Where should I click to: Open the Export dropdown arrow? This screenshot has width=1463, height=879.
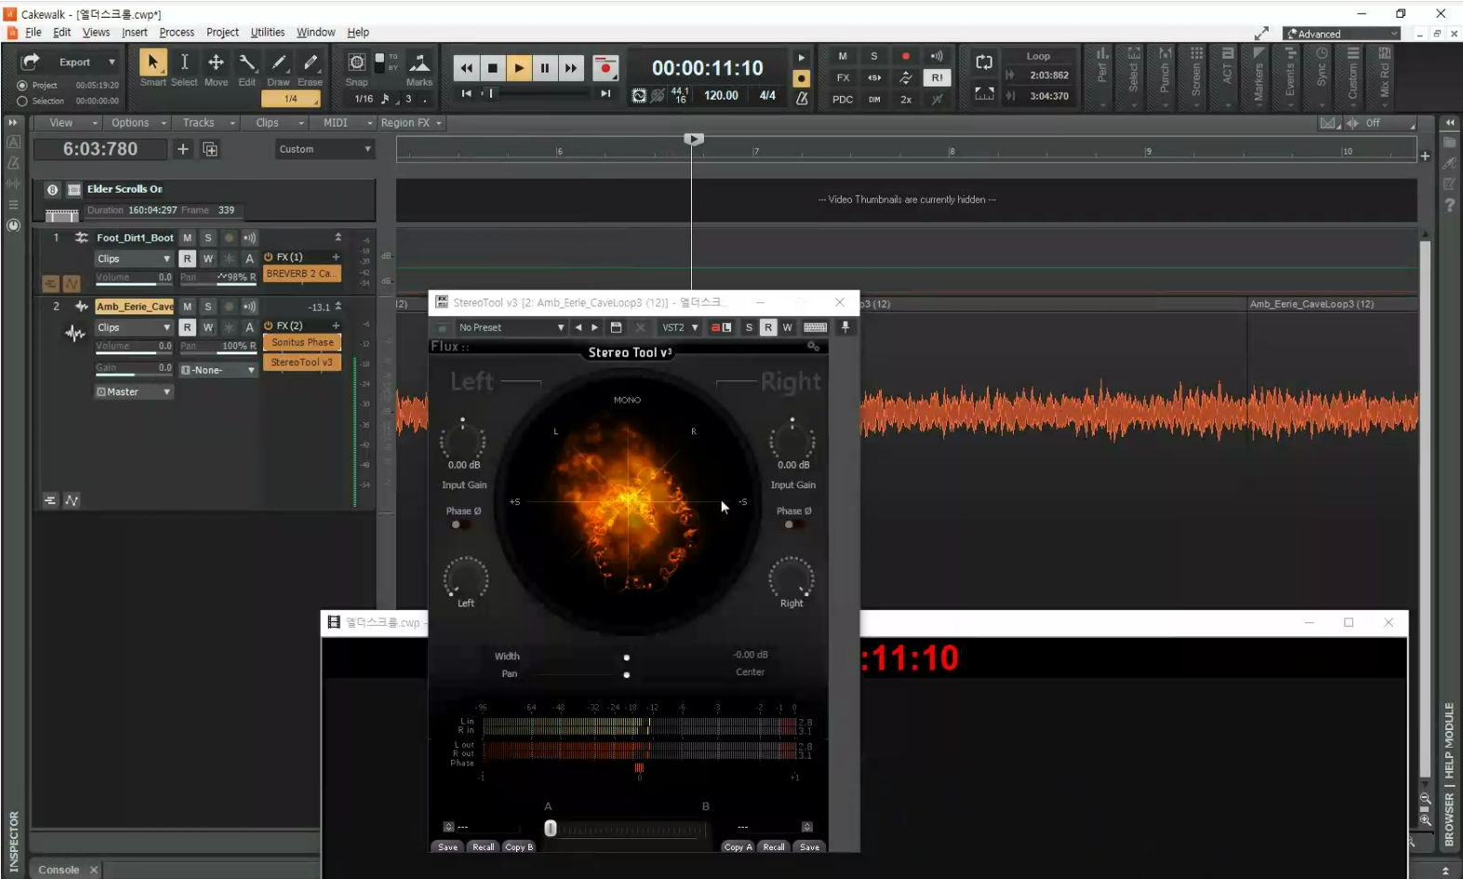(x=112, y=62)
